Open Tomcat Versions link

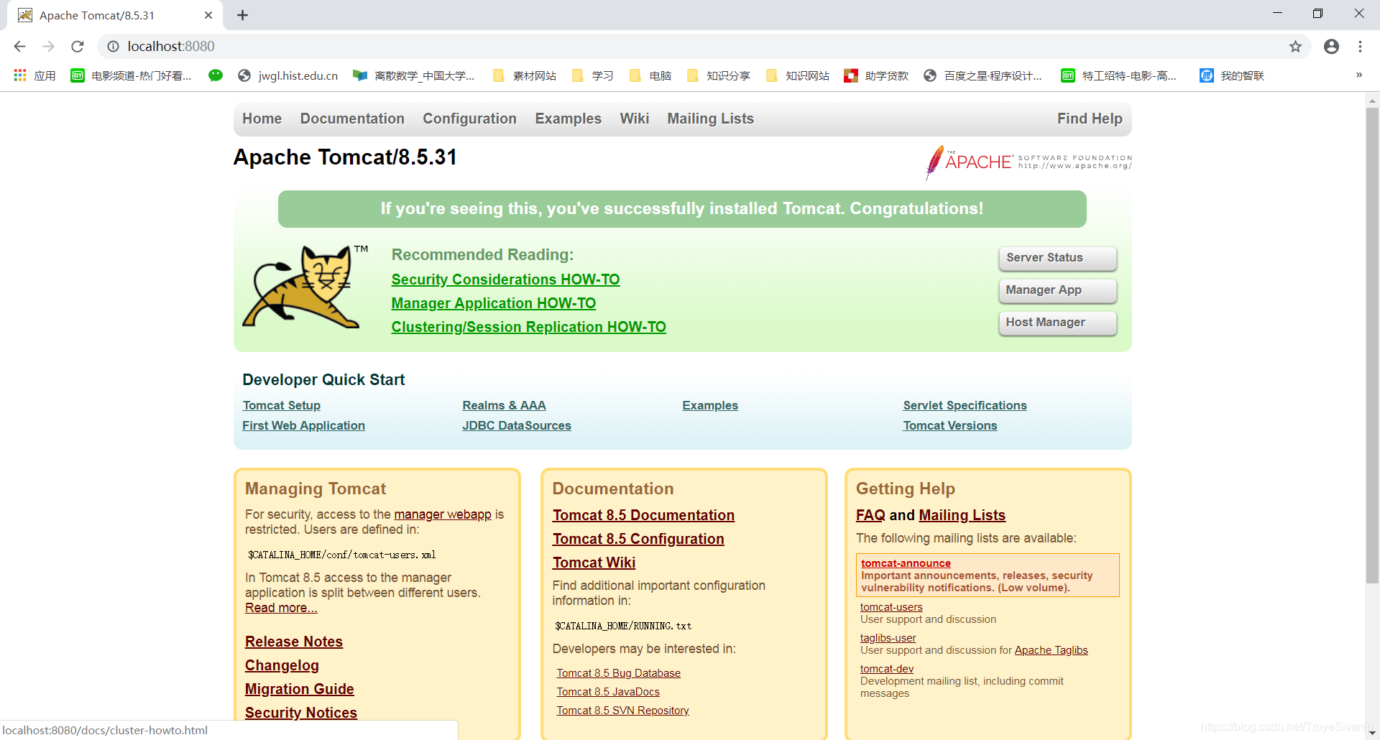tap(949, 425)
